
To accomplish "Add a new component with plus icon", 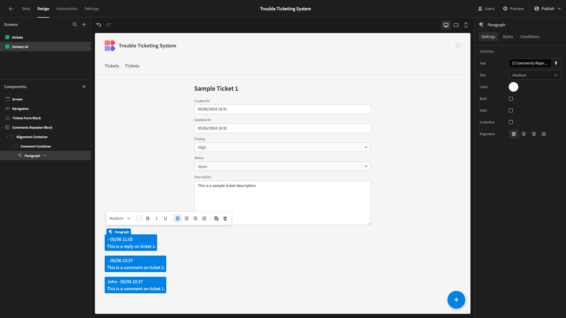I will click(84, 87).
